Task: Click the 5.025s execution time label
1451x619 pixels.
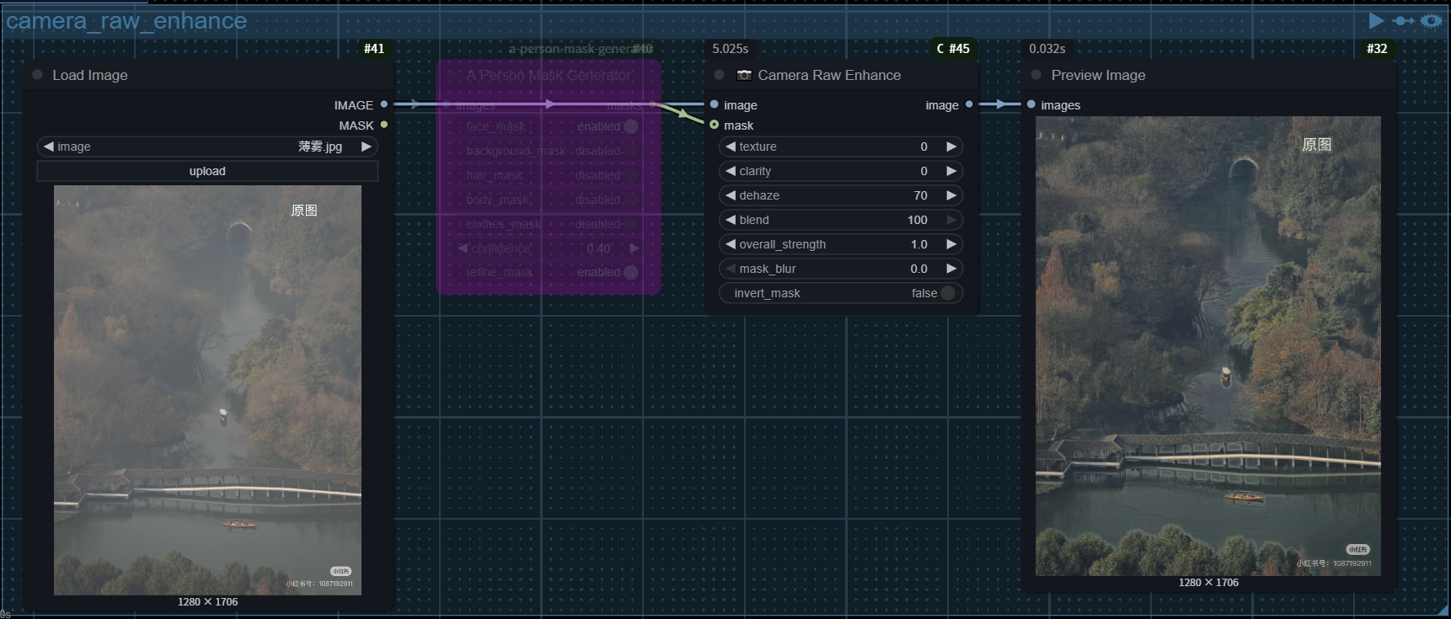Action: (730, 49)
